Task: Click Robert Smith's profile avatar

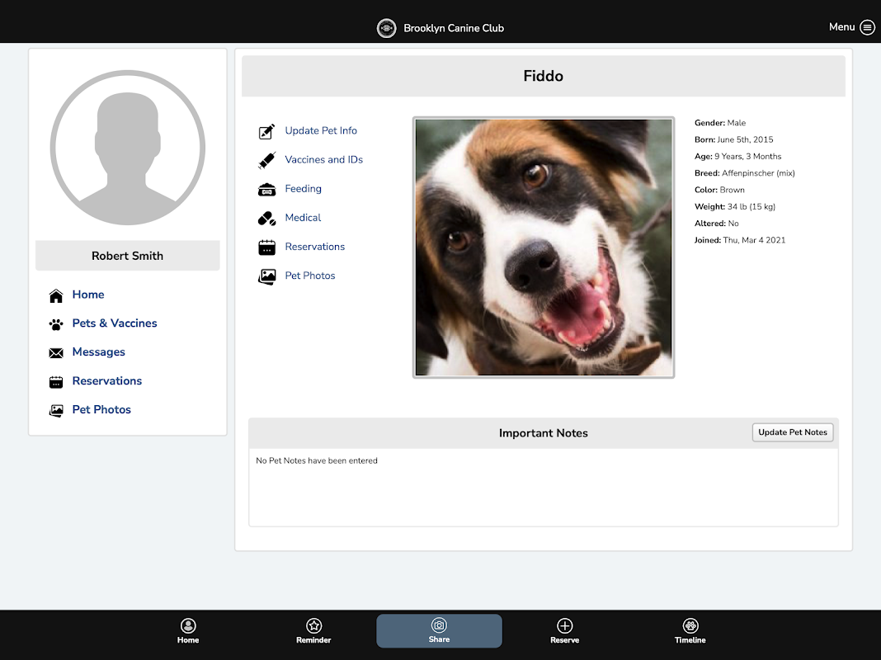Action: [x=128, y=148]
